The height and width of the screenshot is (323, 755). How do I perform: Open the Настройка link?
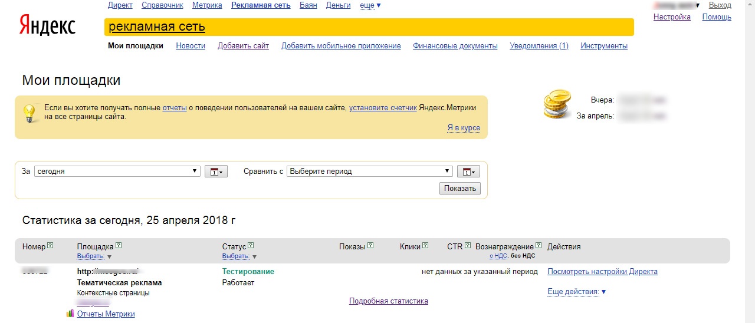pyautogui.click(x=672, y=17)
